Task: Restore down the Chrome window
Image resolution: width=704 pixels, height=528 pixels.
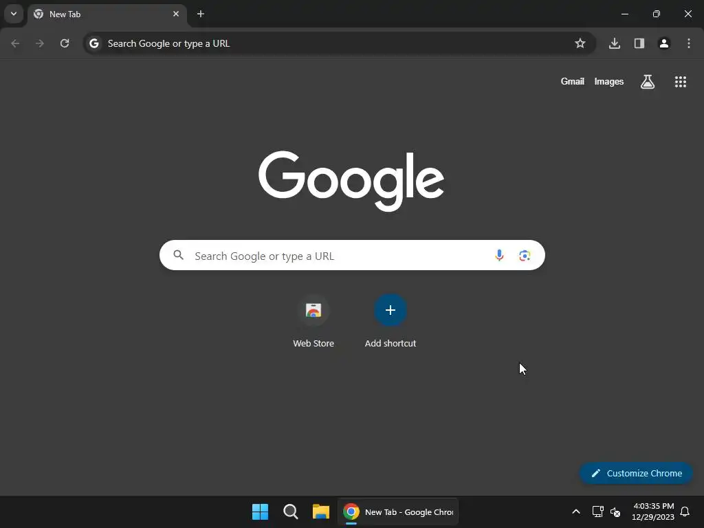Action: pos(657,14)
